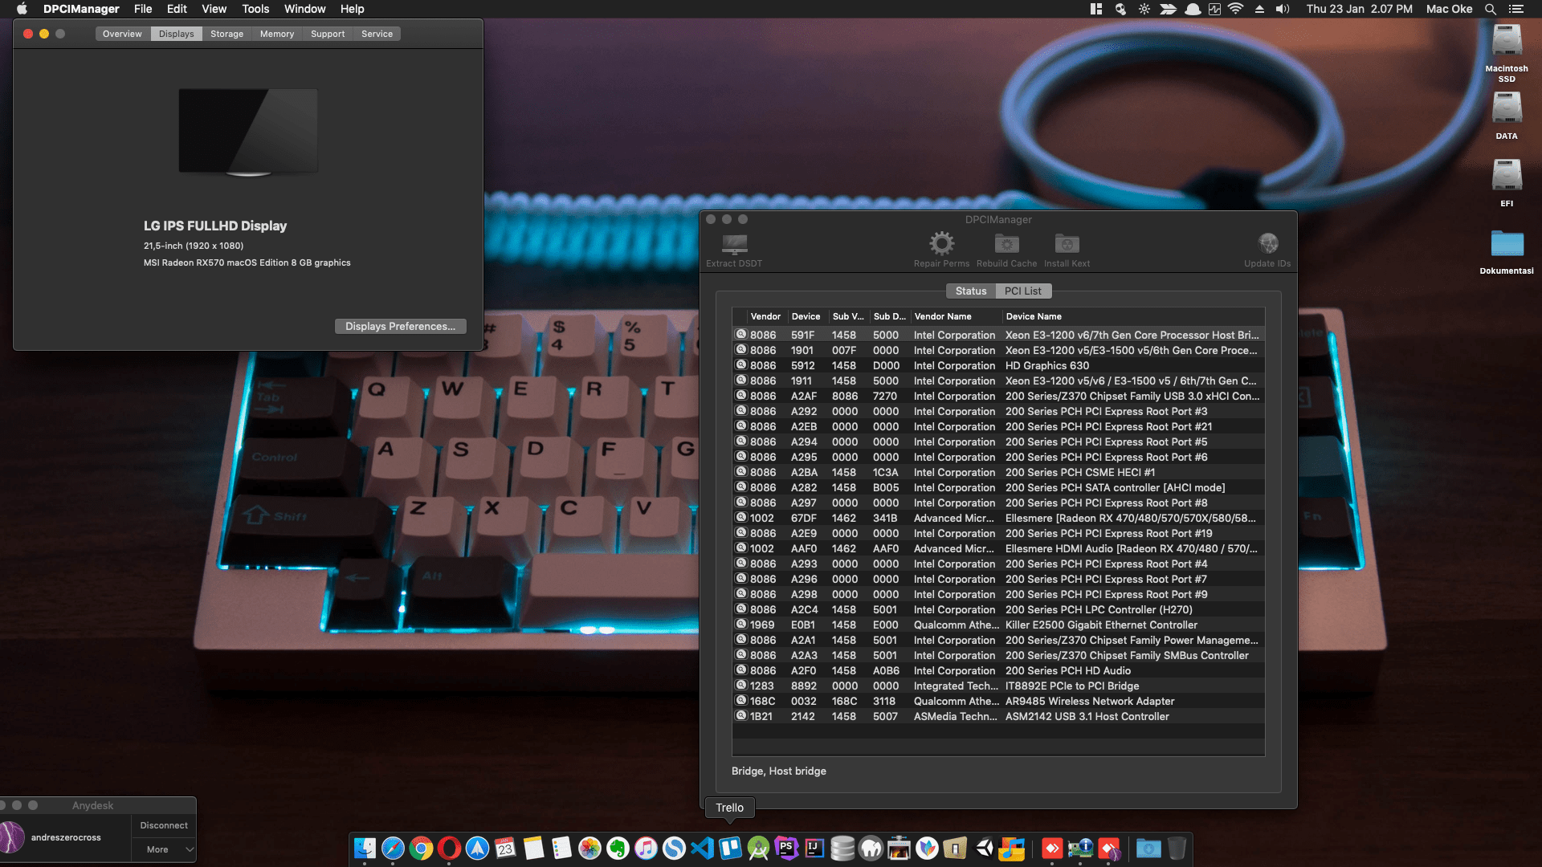
Task: Open the Mac Oke user menu
Action: (x=1449, y=9)
